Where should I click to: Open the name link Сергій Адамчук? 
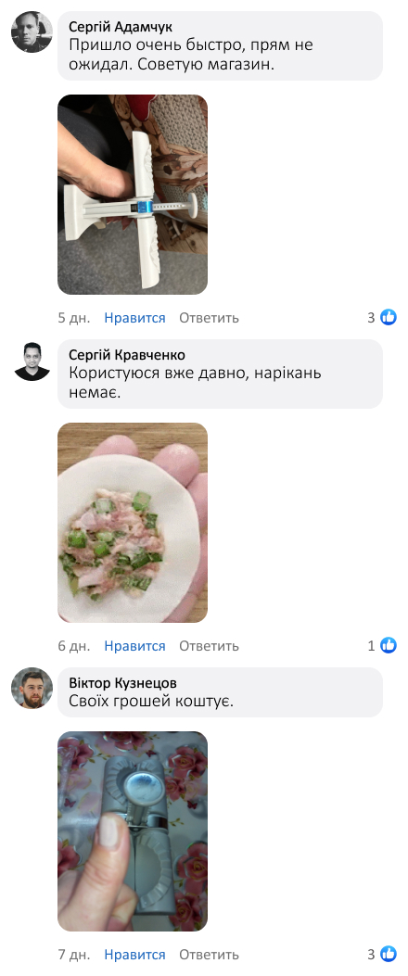pyautogui.click(x=121, y=27)
